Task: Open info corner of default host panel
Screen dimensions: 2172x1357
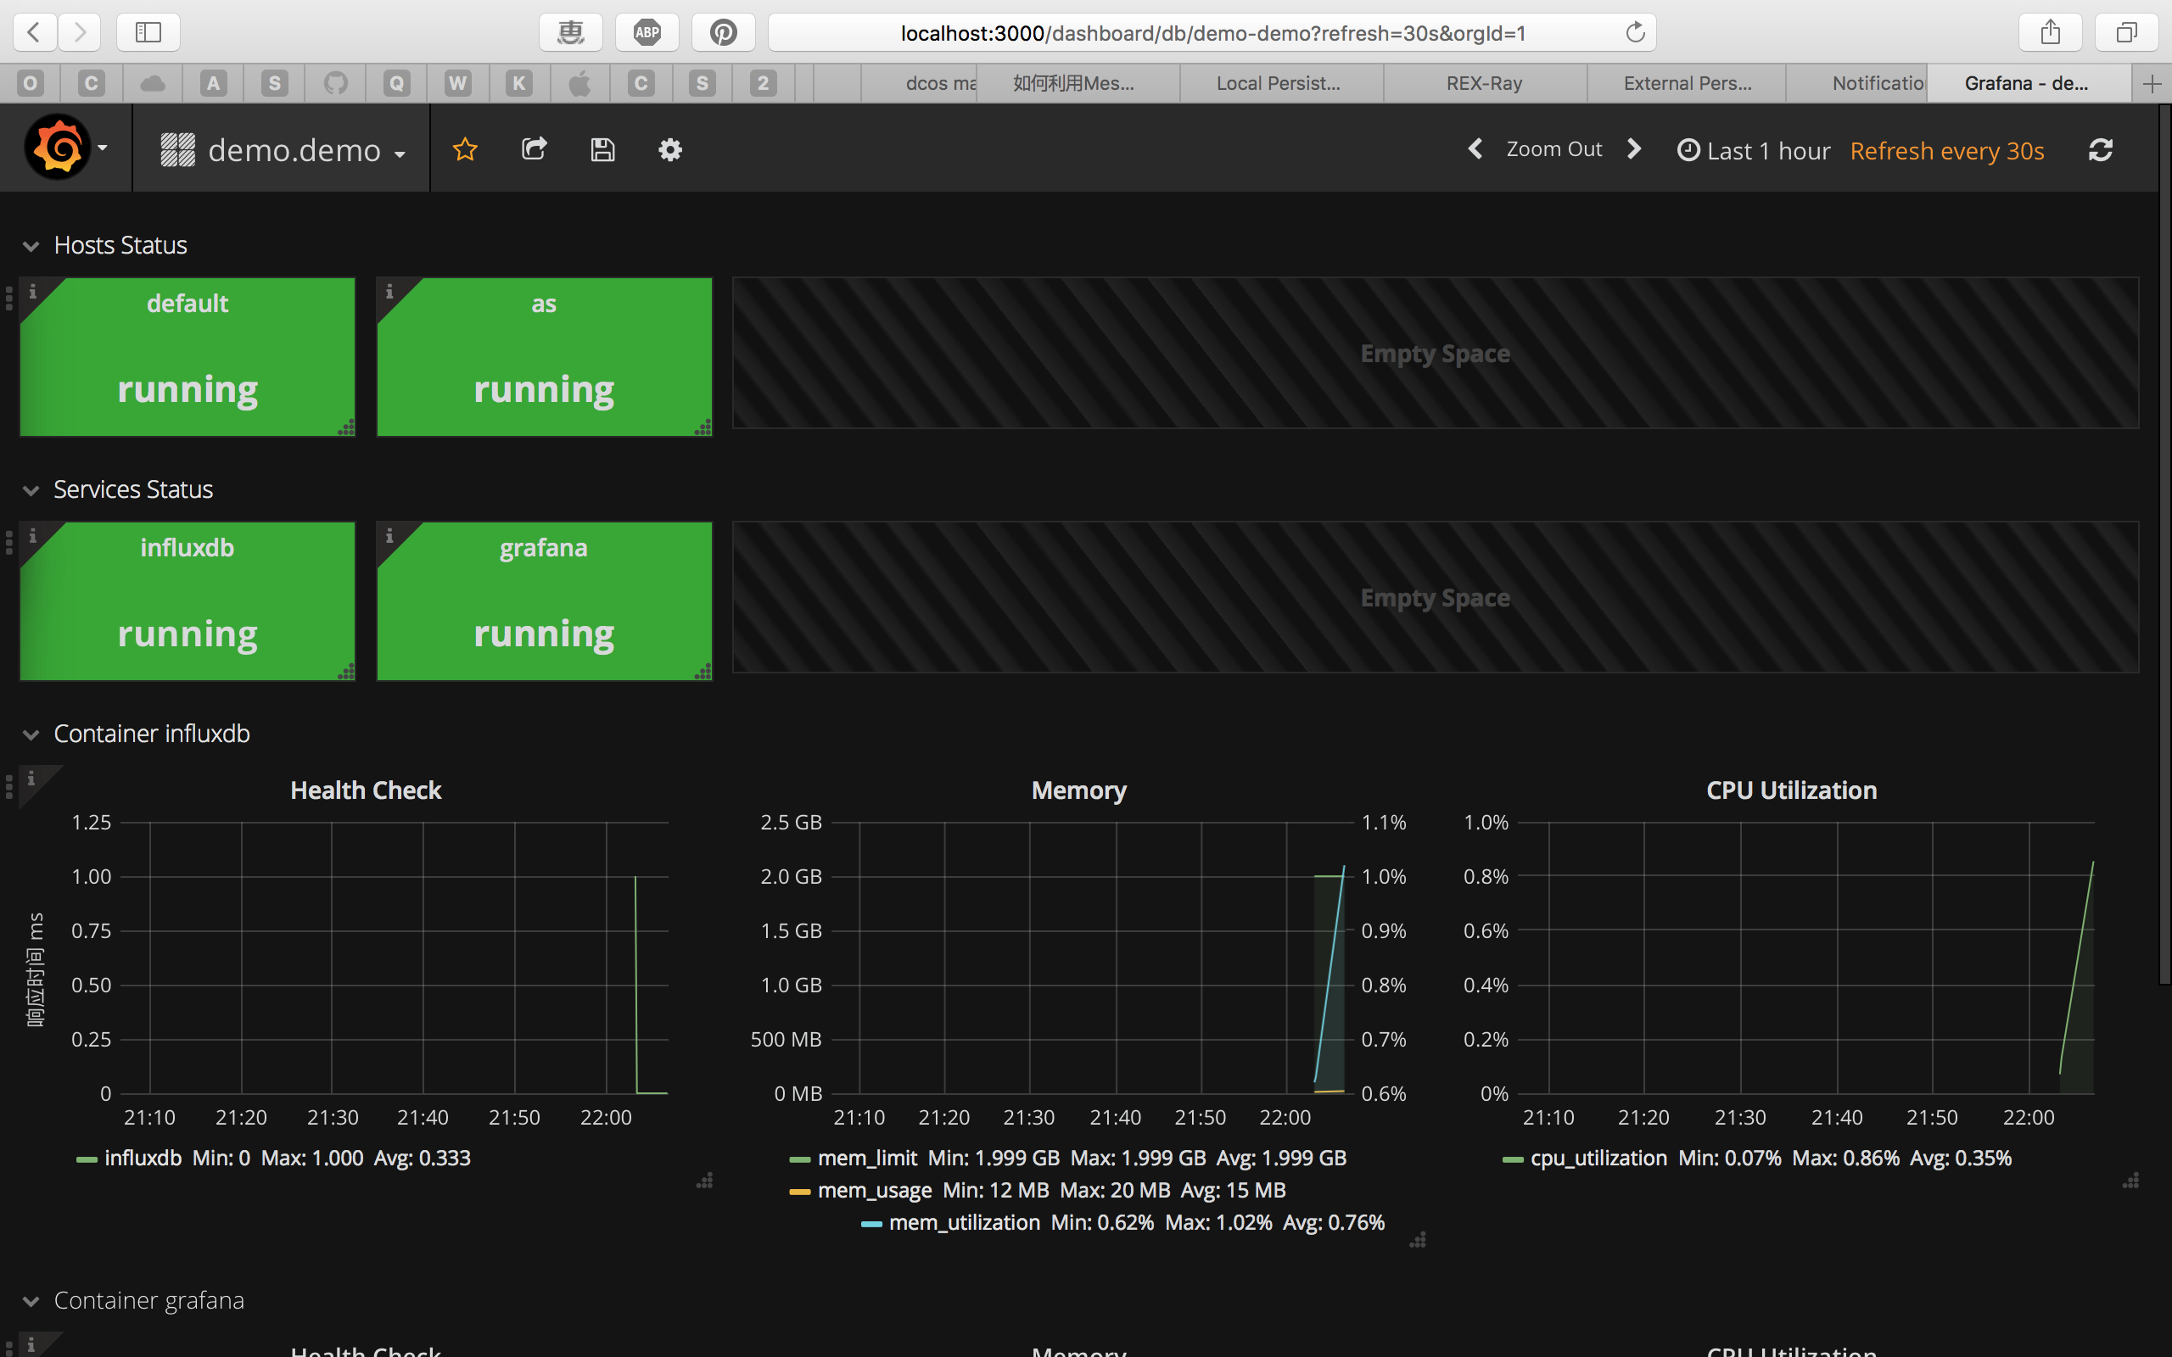Action: click(x=33, y=292)
